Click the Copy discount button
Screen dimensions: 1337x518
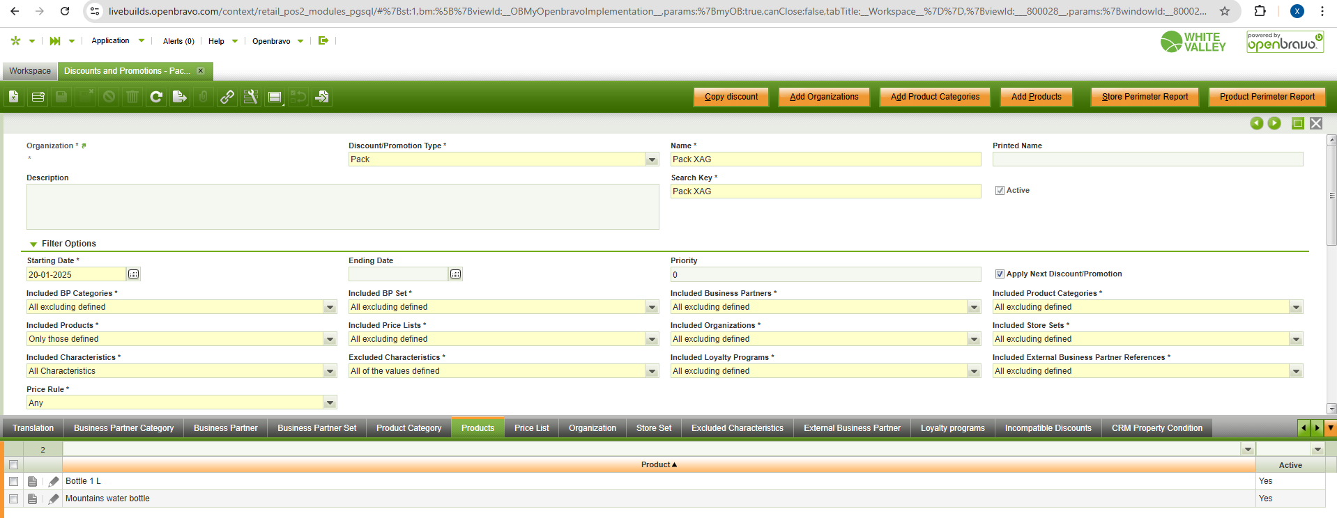click(x=731, y=97)
